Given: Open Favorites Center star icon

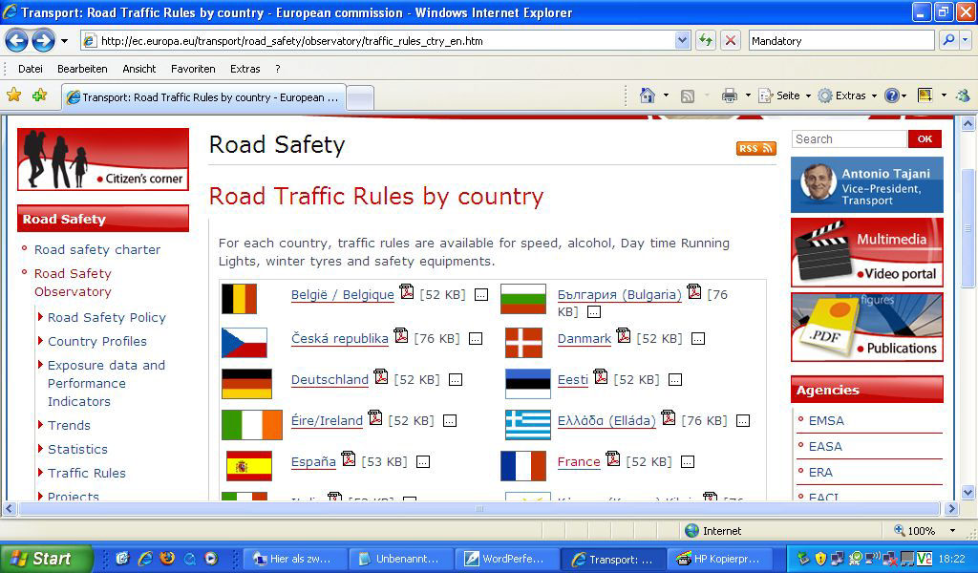Looking at the screenshot, I should [x=13, y=95].
